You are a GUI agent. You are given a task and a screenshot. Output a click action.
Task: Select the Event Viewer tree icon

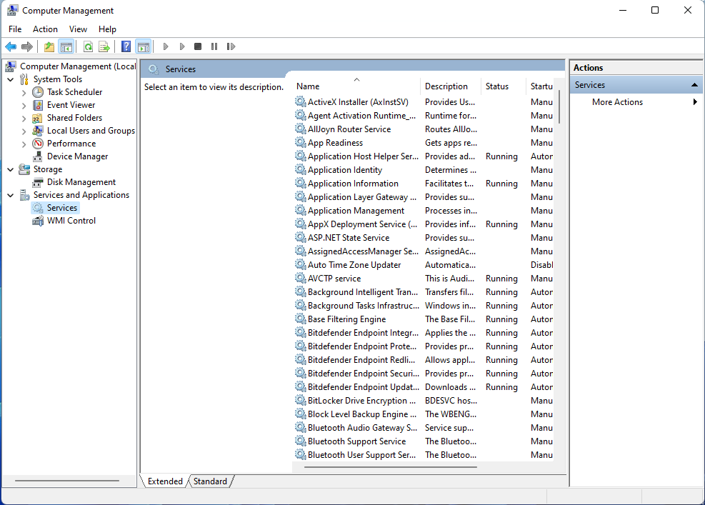point(38,105)
